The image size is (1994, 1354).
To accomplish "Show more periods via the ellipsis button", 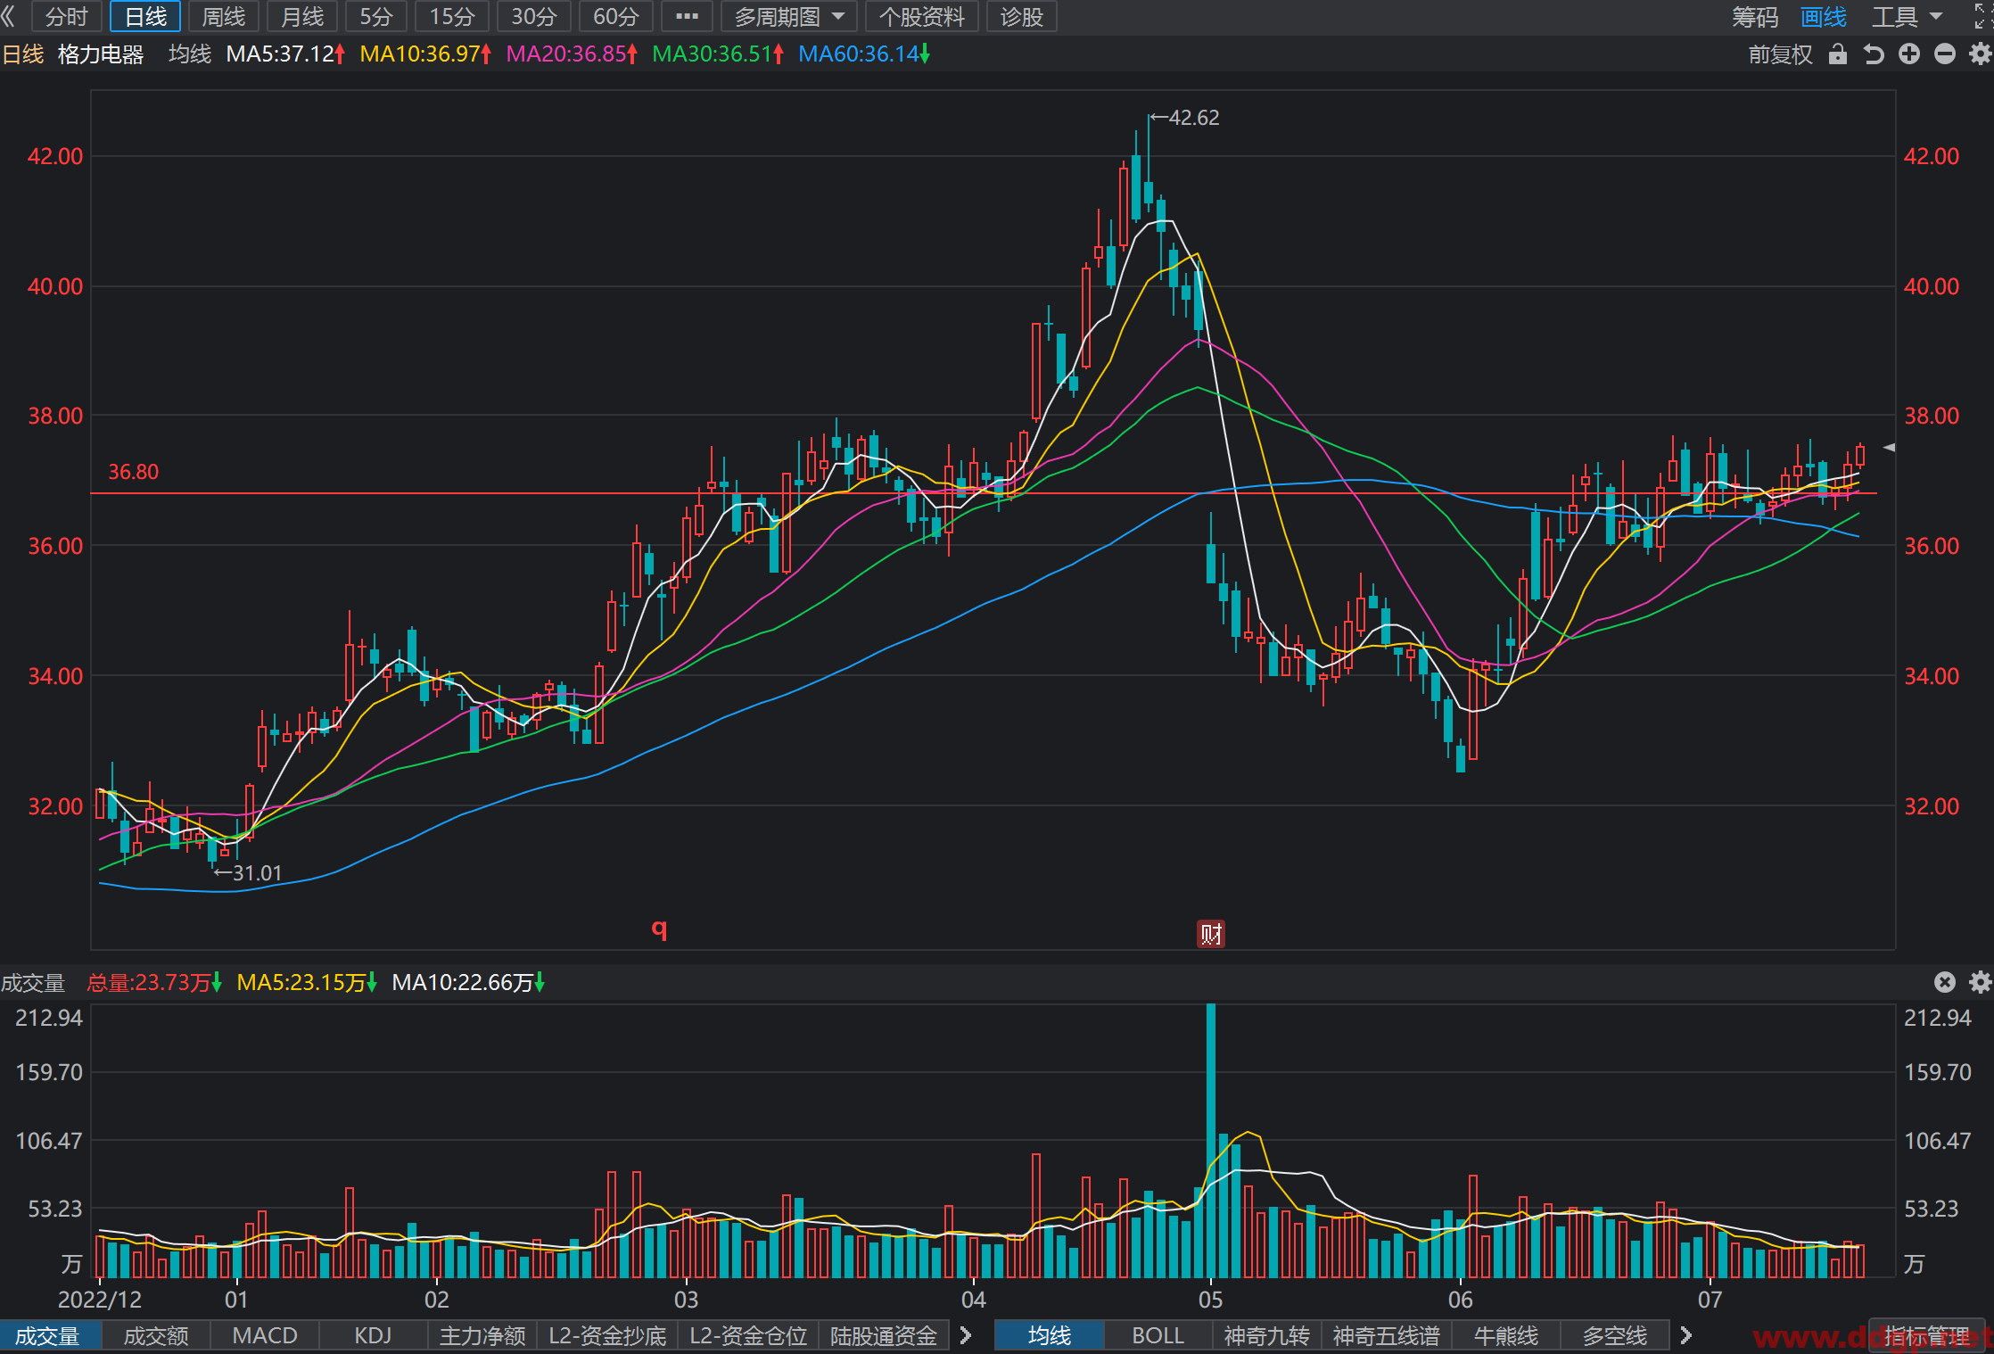I will (687, 17).
